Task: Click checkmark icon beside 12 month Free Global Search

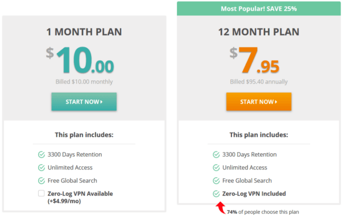Action: [x=216, y=181]
